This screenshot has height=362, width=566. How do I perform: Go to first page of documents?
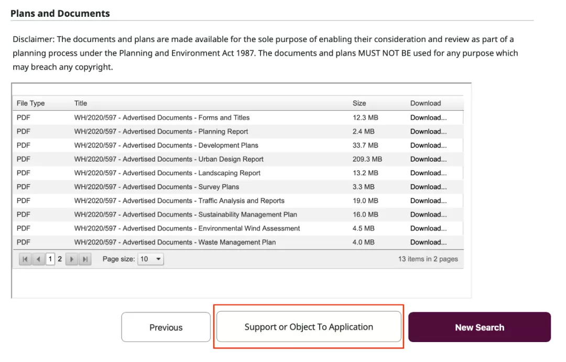click(x=25, y=259)
